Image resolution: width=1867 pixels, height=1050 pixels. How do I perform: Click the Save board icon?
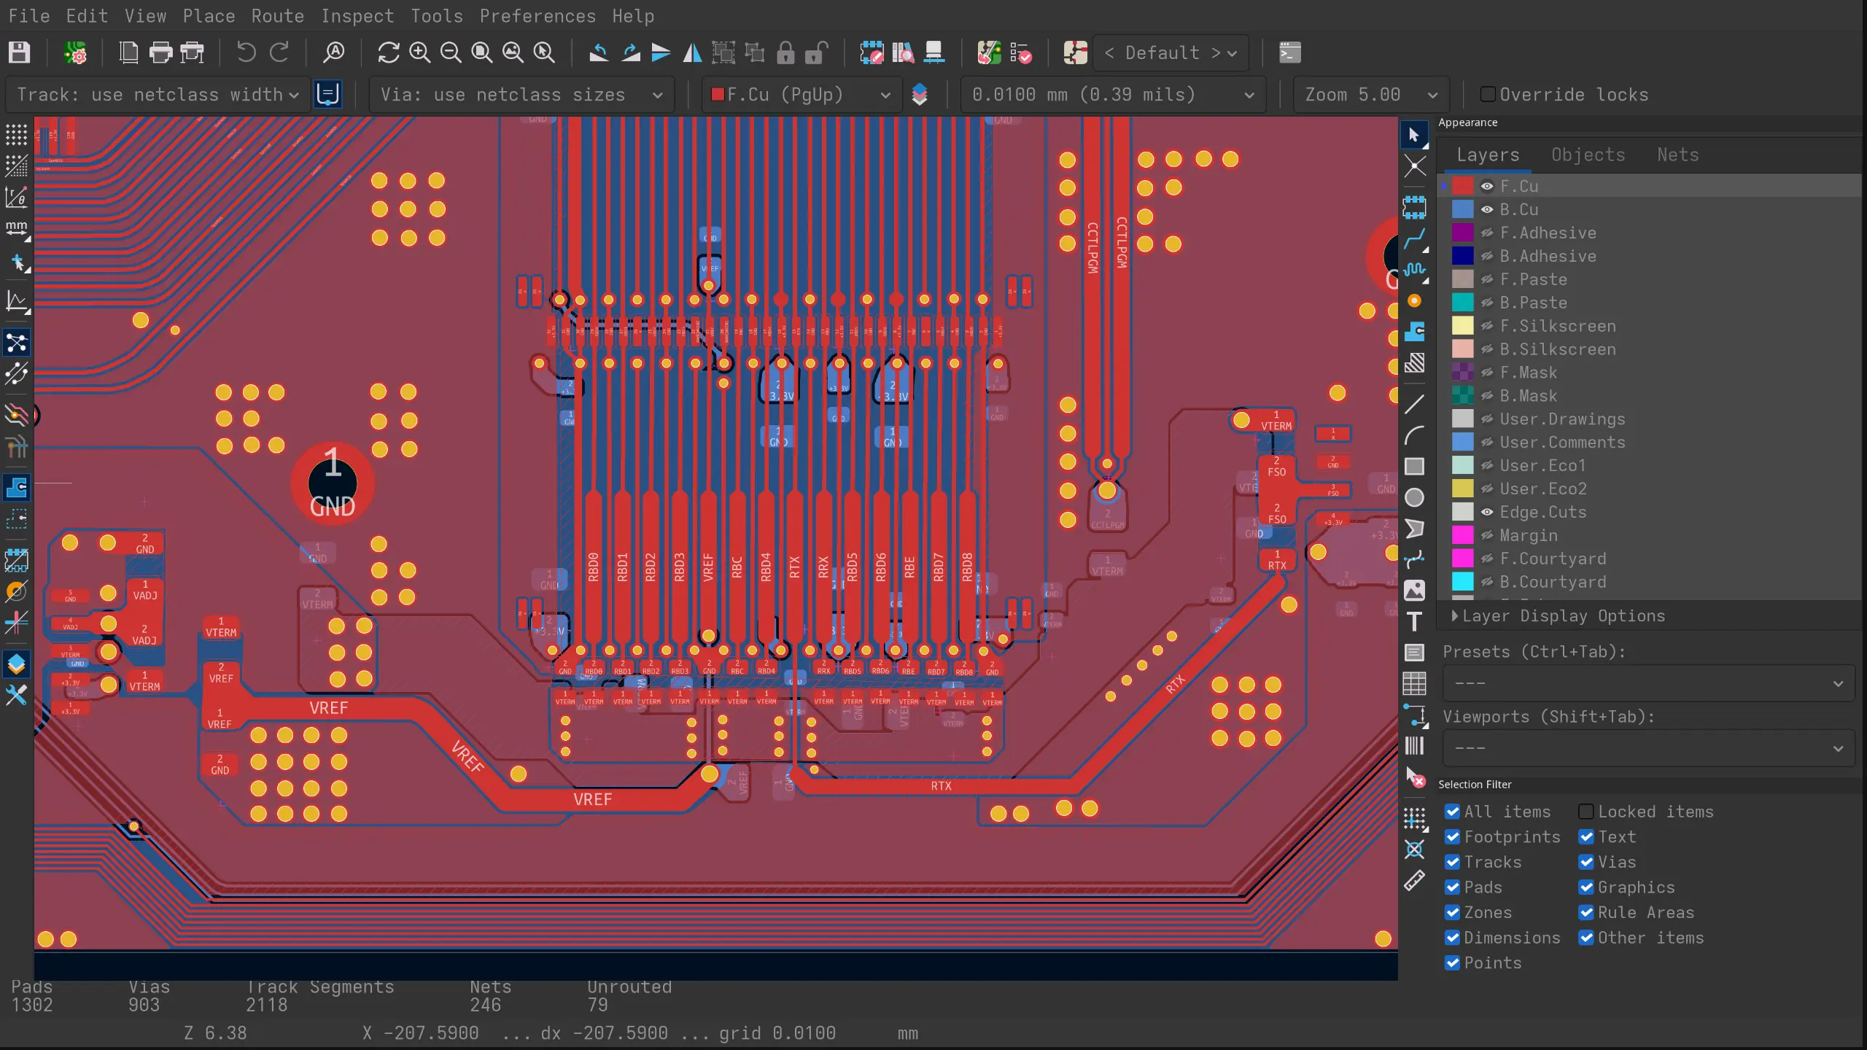[x=20, y=52]
